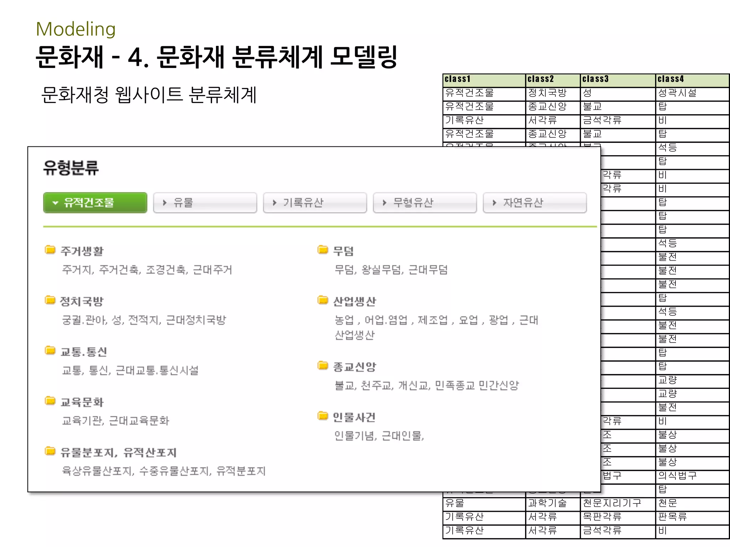Expand the arrow next to 자연유산
The height and width of the screenshot is (547, 730).
click(494, 203)
